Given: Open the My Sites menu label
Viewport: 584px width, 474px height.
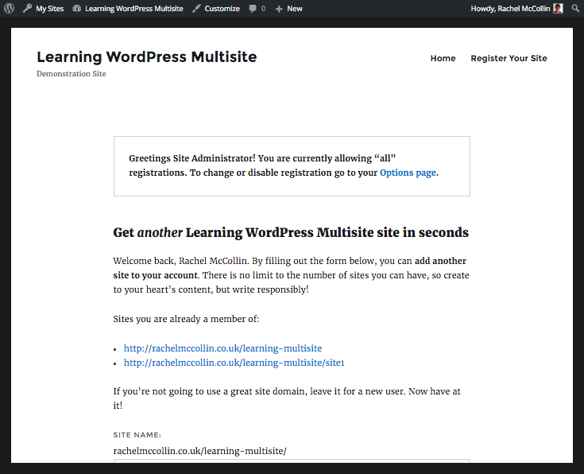Looking at the screenshot, I should point(50,9).
